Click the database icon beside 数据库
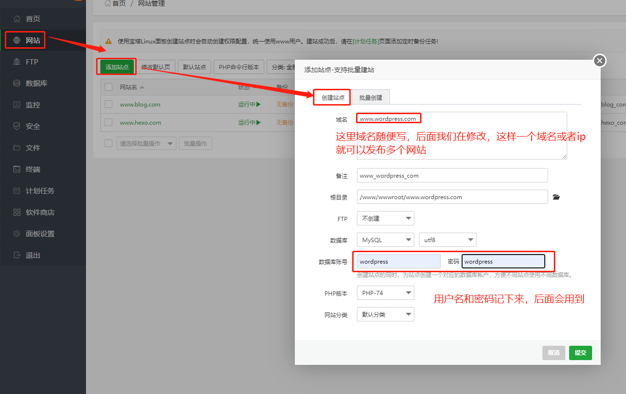The width and height of the screenshot is (626, 394). pyautogui.click(x=17, y=84)
